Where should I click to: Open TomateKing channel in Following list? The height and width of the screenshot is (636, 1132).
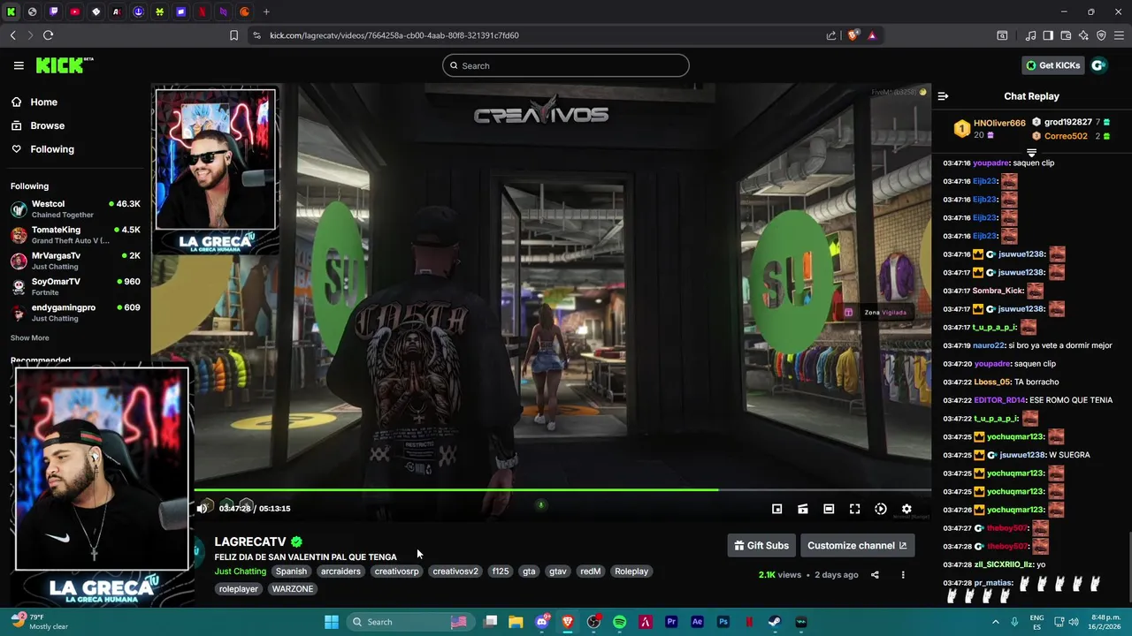click(75, 235)
